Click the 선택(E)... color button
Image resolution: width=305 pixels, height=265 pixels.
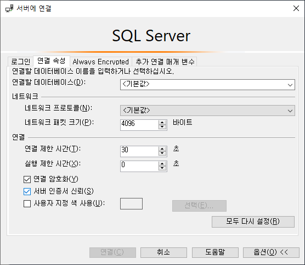pos(199,206)
